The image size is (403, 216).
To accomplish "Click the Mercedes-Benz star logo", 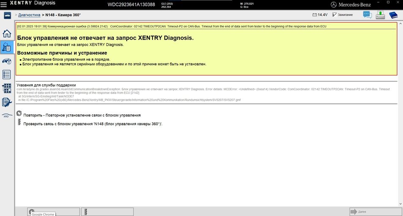I will click(x=334, y=5).
